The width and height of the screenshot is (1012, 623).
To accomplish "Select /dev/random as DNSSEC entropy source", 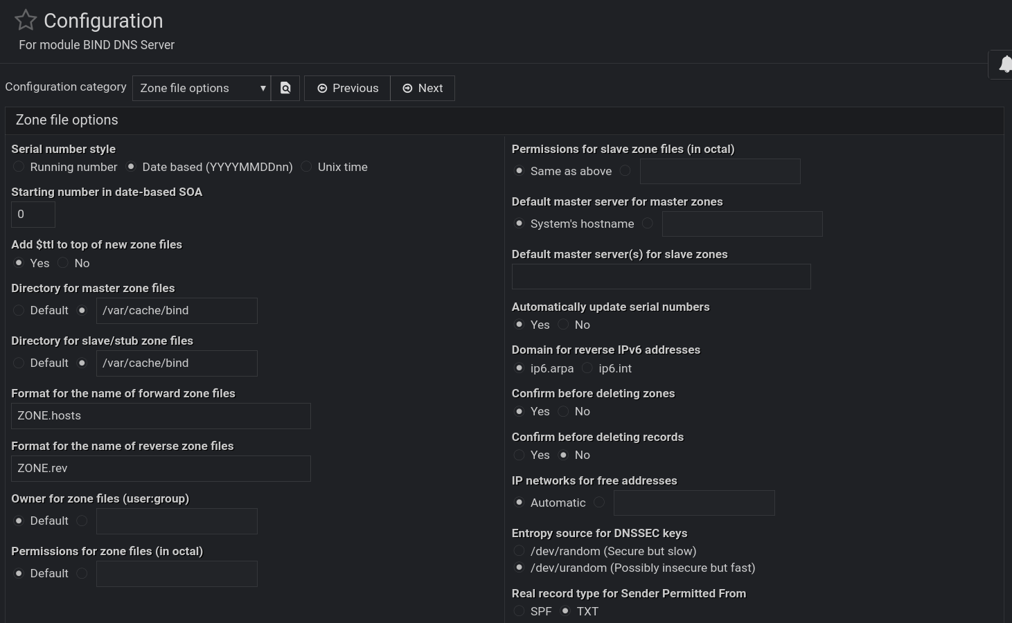I will [x=519, y=551].
